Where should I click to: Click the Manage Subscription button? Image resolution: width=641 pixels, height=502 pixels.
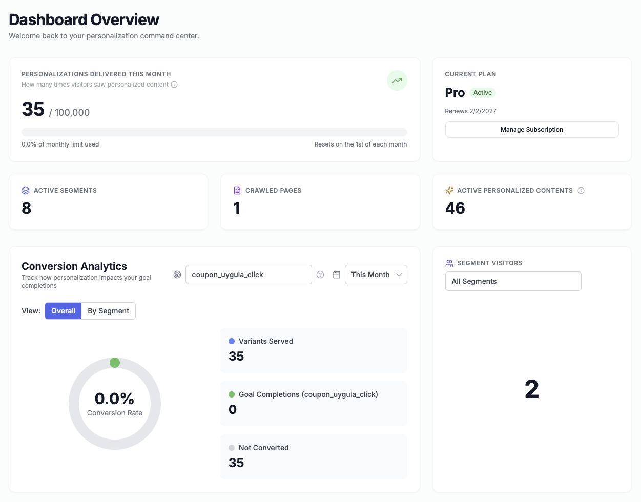click(531, 129)
